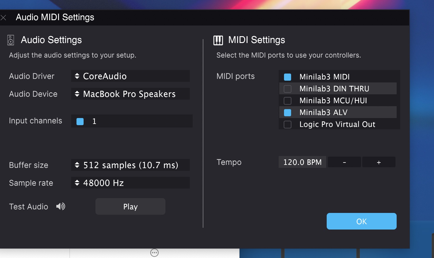Click the Audio Device label
Image resolution: width=434 pixels, height=258 pixels.
pyautogui.click(x=33, y=94)
